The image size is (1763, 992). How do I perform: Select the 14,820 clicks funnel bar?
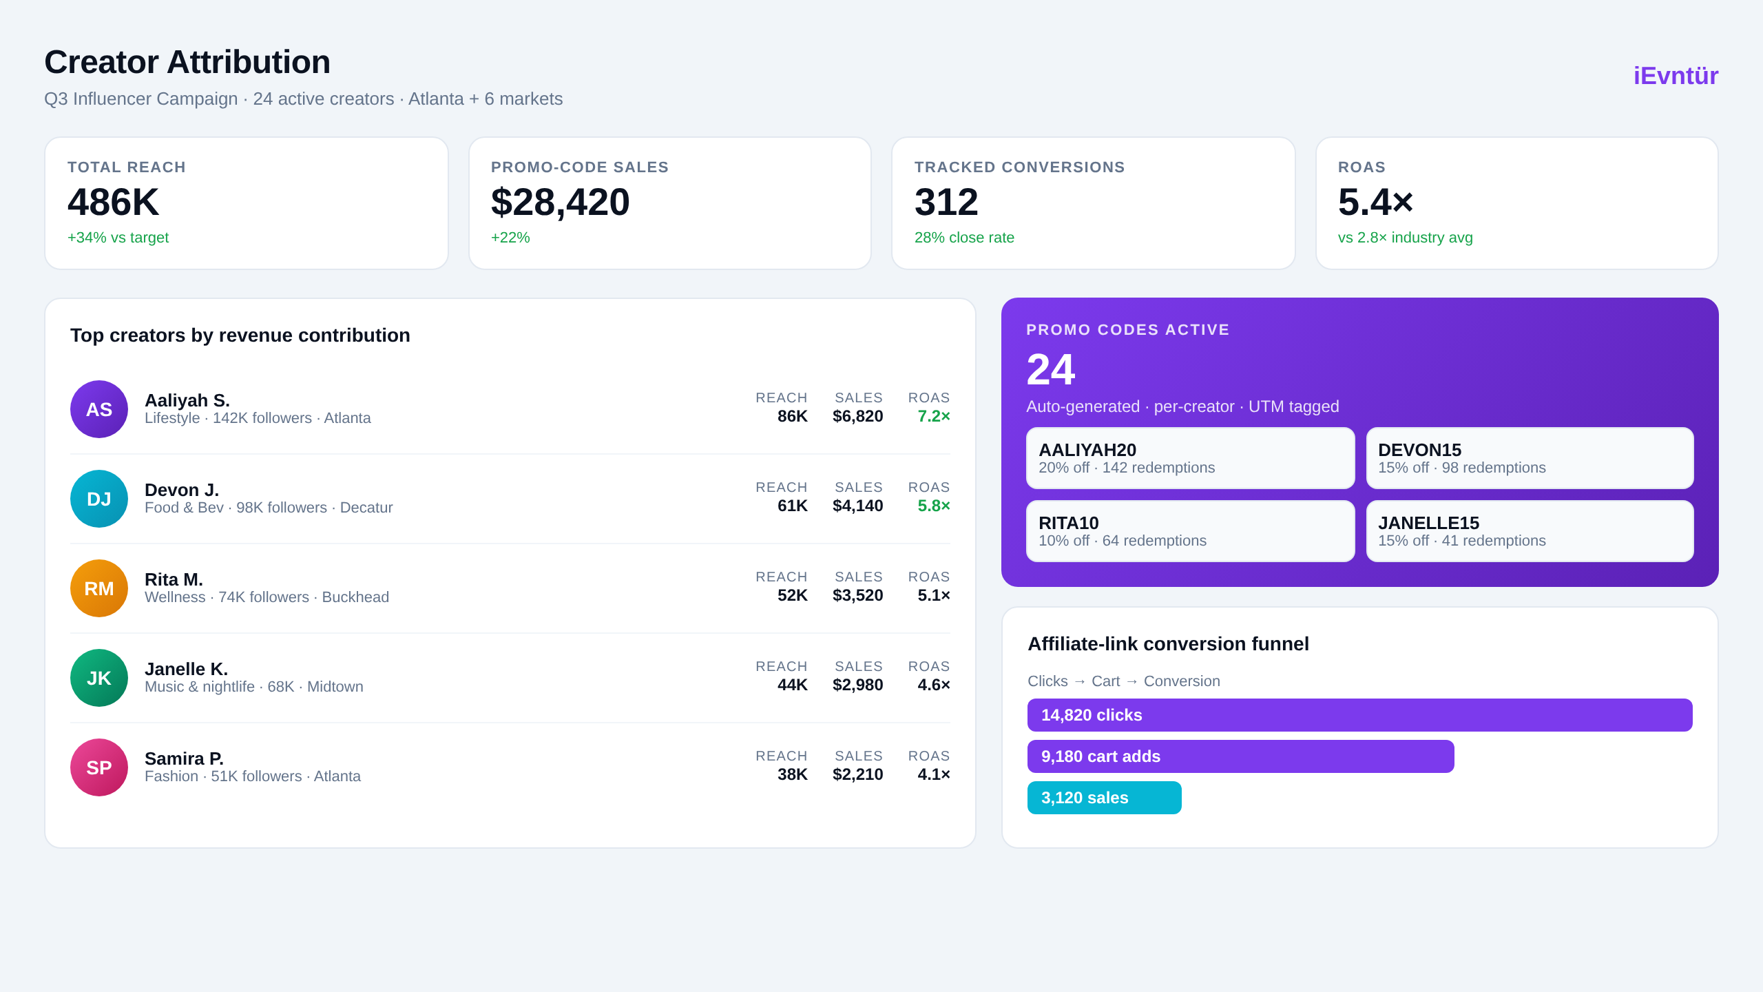1359,715
